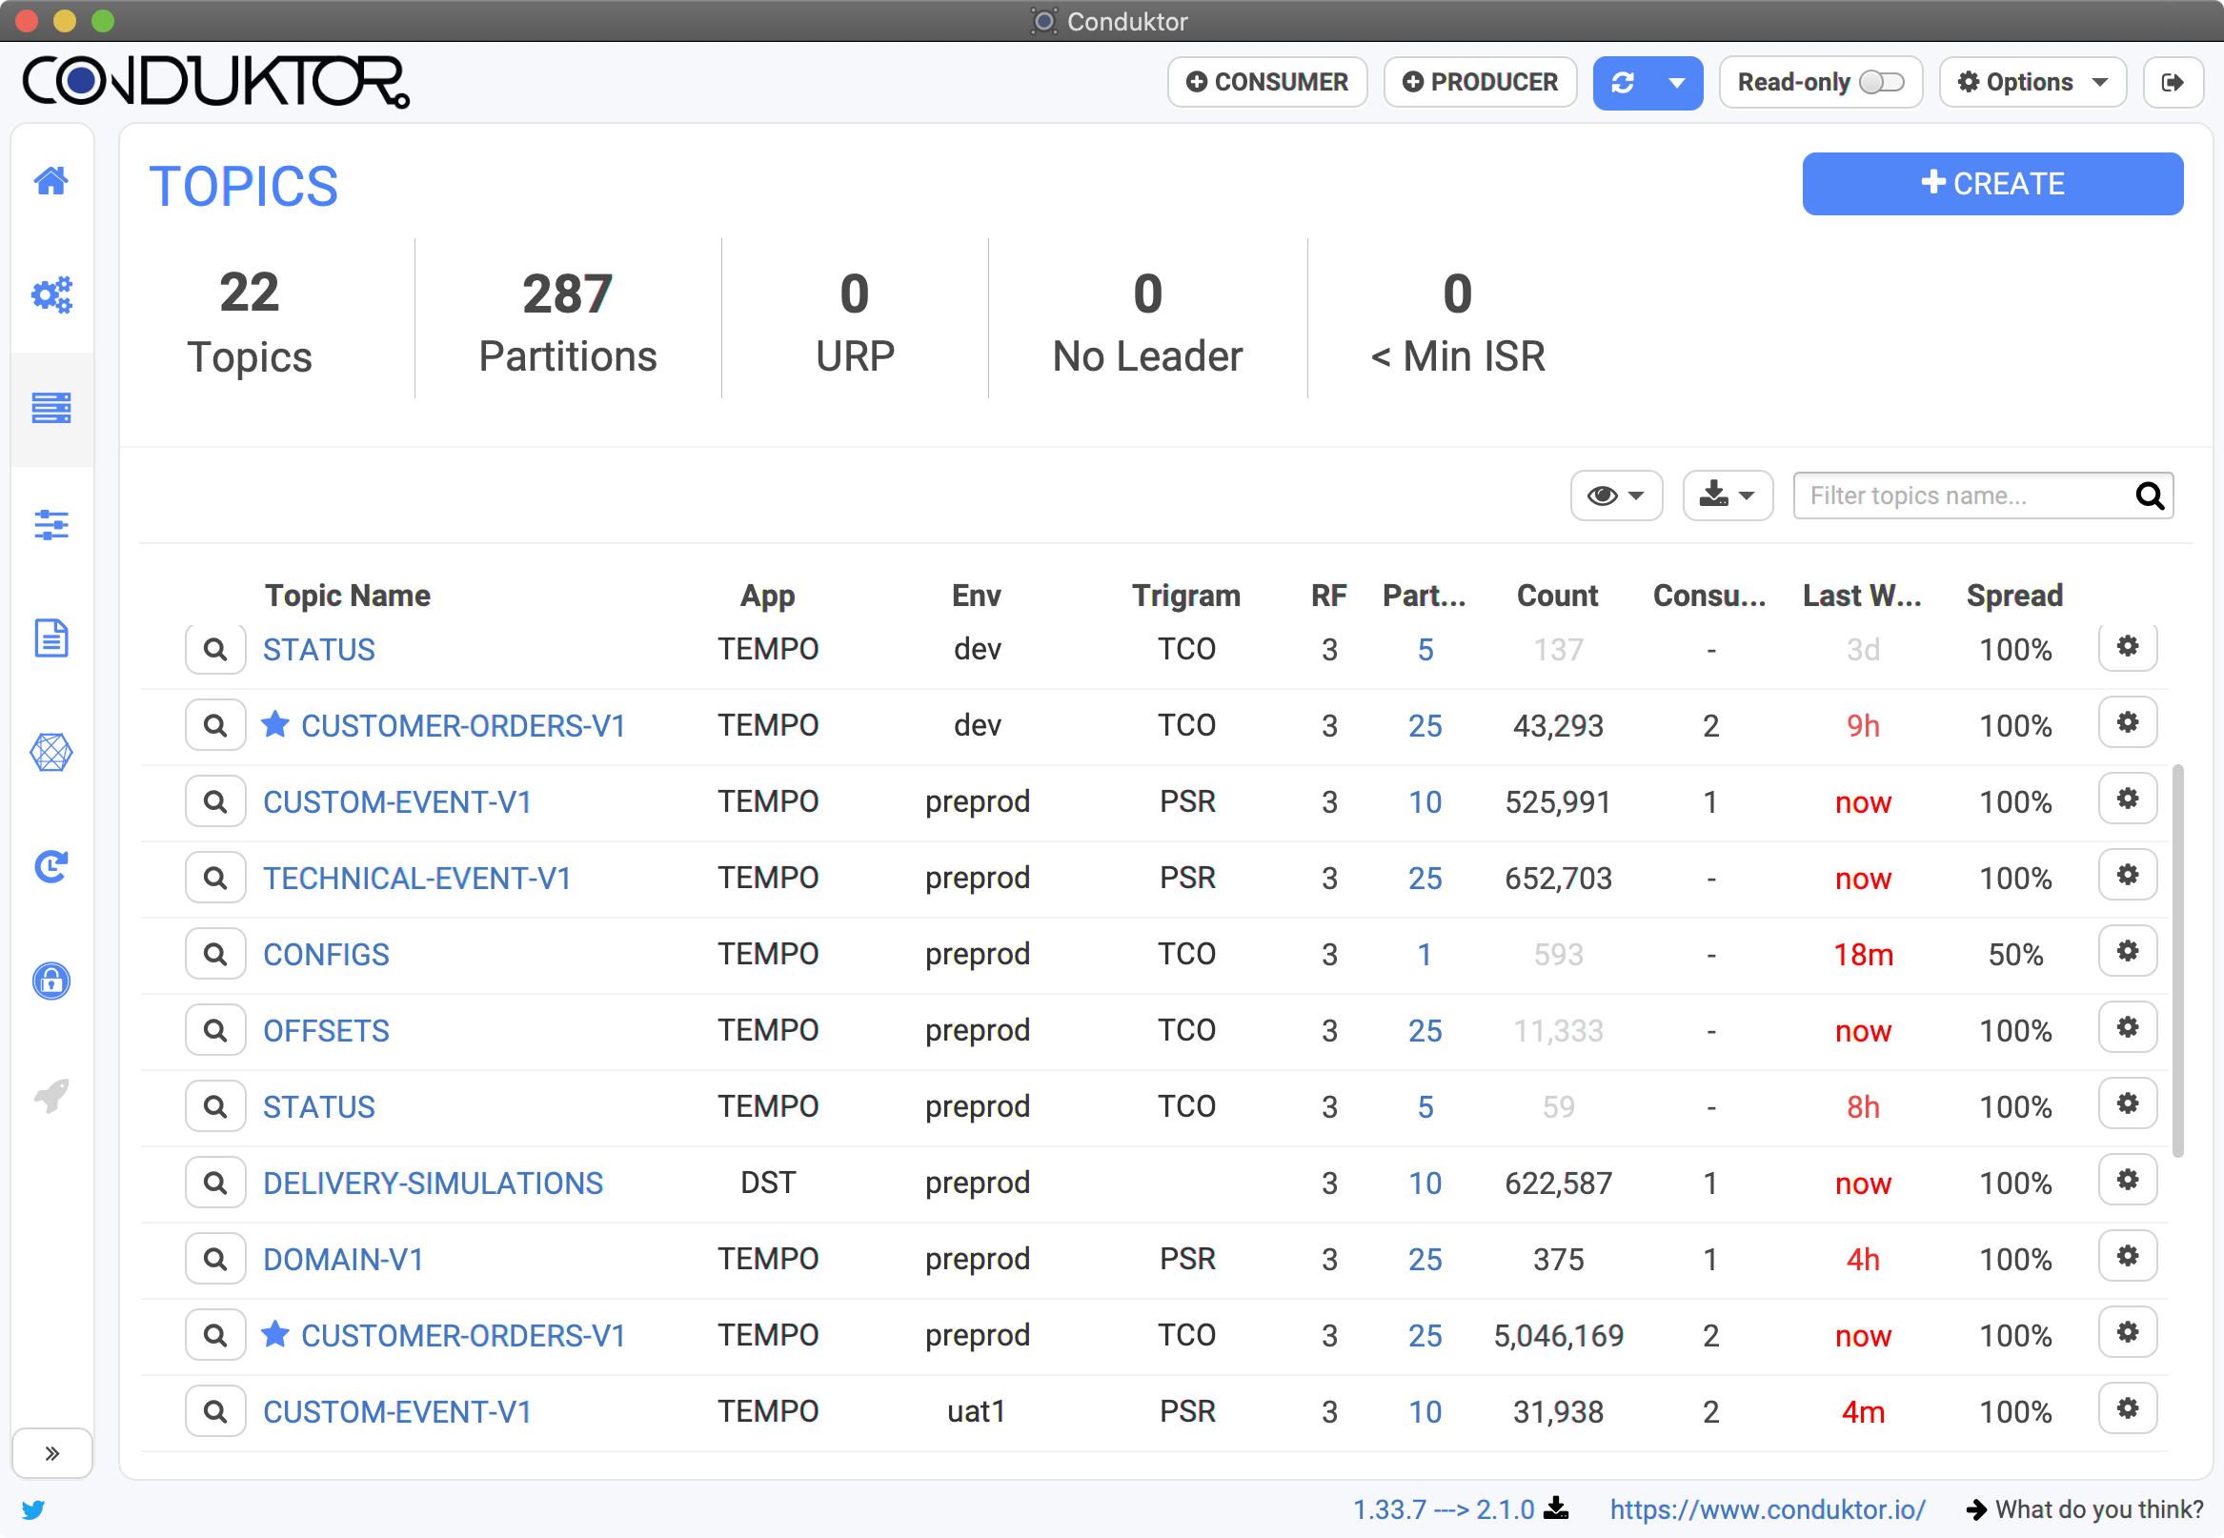The height and width of the screenshot is (1538, 2224).
Task: Open the rocket icon in sidebar
Action: click(51, 1096)
